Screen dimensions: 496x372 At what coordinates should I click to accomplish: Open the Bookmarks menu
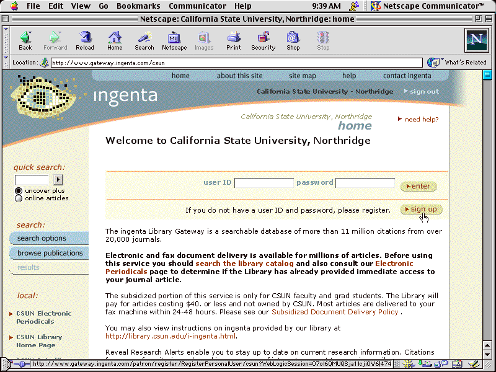(138, 6)
